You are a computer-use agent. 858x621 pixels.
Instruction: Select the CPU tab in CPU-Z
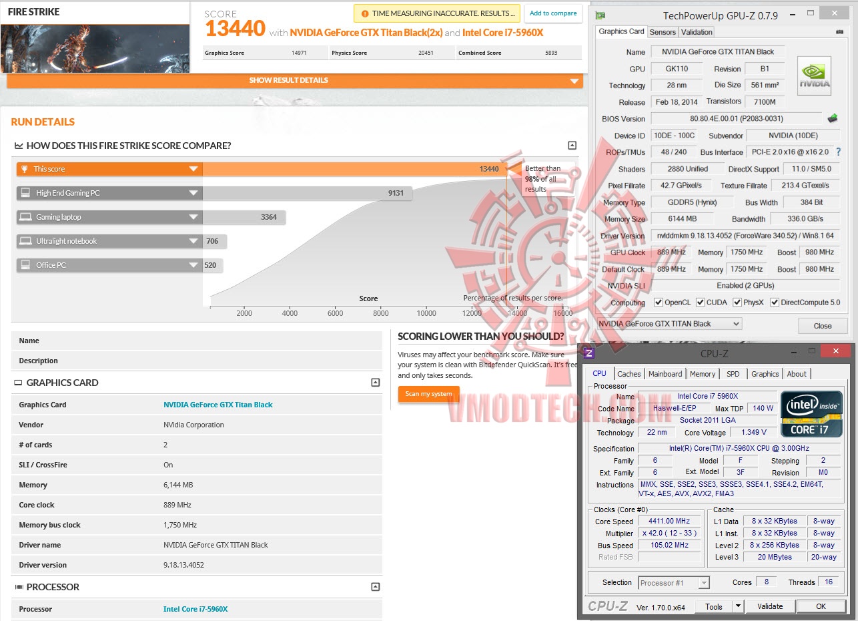[600, 373]
